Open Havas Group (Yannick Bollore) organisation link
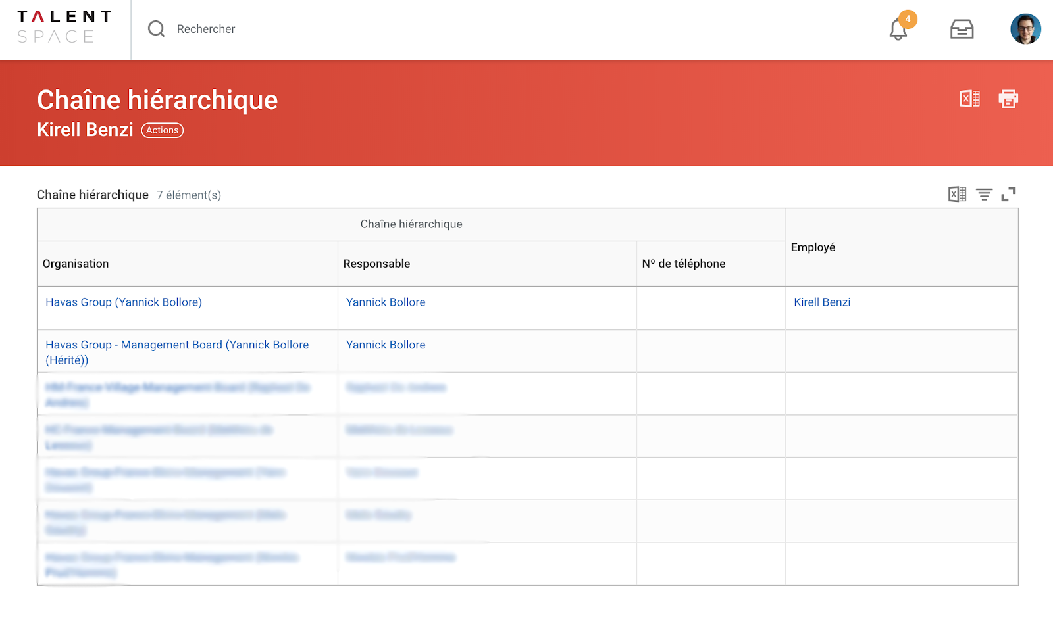Image resolution: width=1053 pixels, height=622 pixels. [124, 302]
